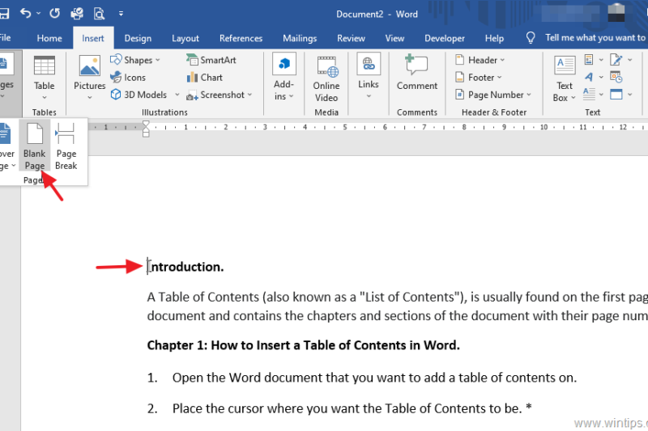Click the 3D Models button

tap(139, 95)
